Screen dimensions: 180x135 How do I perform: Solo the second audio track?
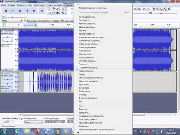(x=11, y=76)
